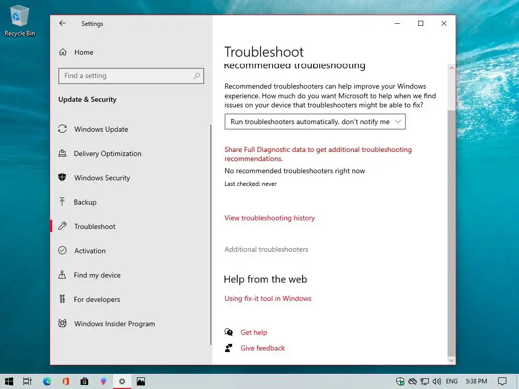This screenshot has width=519, height=389.
Task: Open the Action Center notifications icon
Action: 502,381
